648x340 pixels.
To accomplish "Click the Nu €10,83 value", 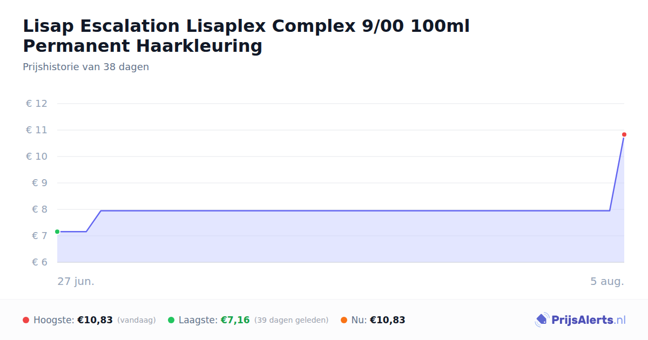I will click(x=387, y=320).
